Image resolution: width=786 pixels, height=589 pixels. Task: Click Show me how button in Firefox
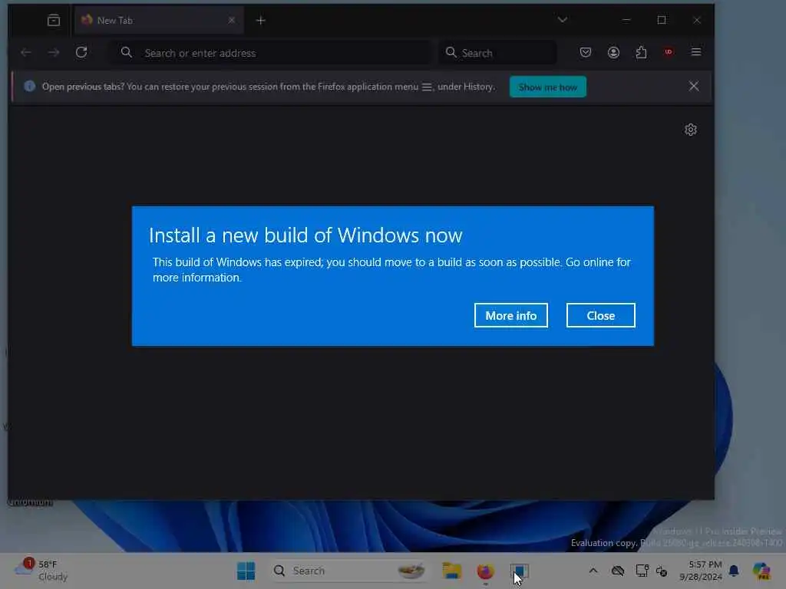(547, 87)
